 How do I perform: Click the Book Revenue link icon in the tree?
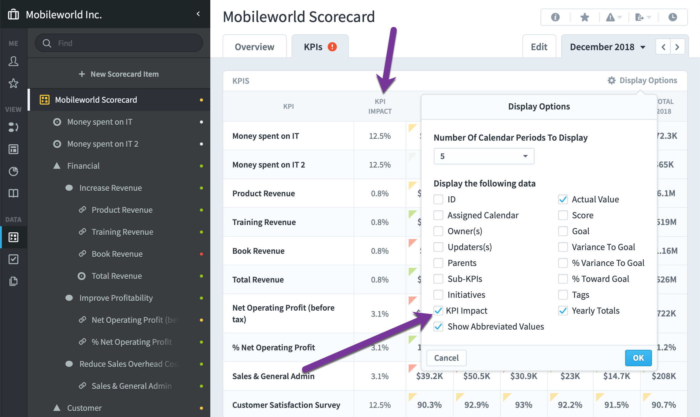point(82,254)
